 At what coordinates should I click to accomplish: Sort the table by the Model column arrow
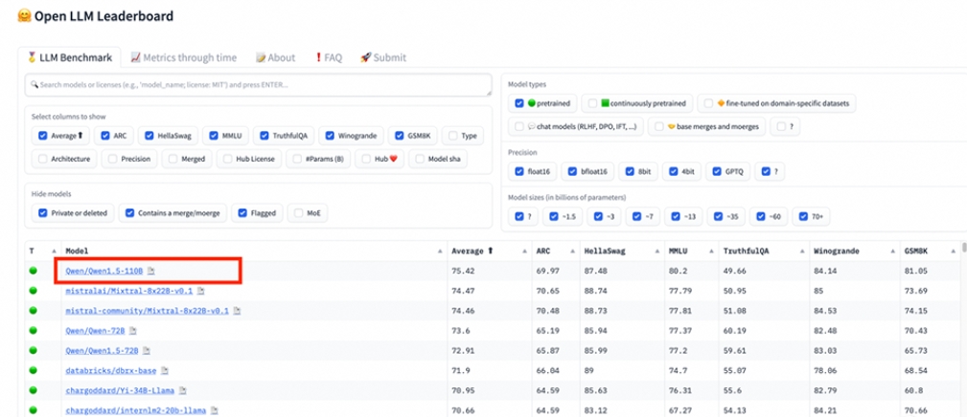[x=440, y=251]
